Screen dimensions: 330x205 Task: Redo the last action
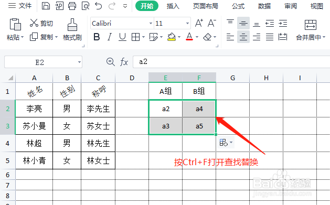pos(112,6)
